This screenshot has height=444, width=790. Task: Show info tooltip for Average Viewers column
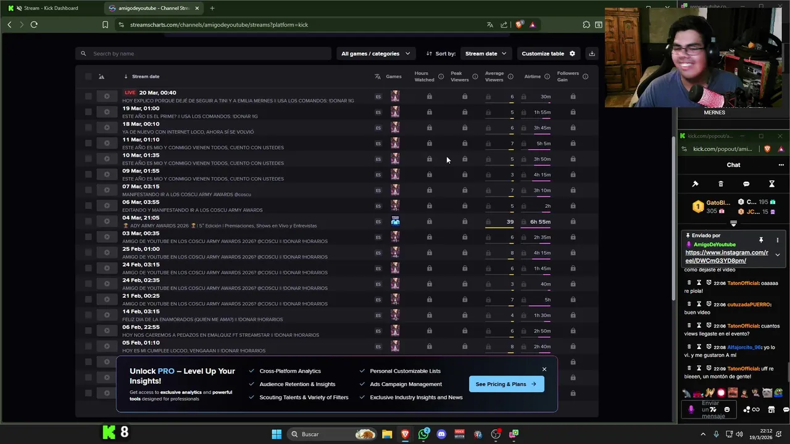[x=510, y=76]
